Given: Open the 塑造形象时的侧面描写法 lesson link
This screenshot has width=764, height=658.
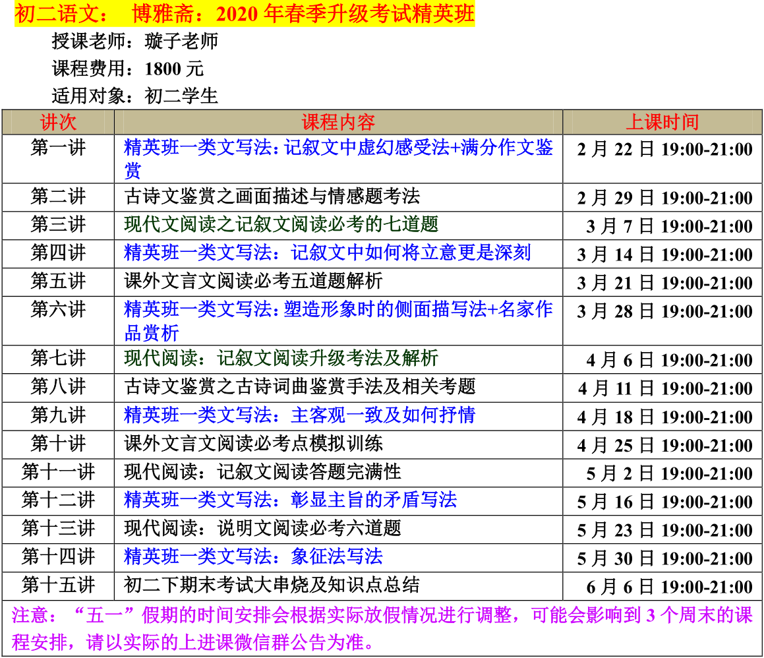Looking at the screenshot, I should pos(338,310).
